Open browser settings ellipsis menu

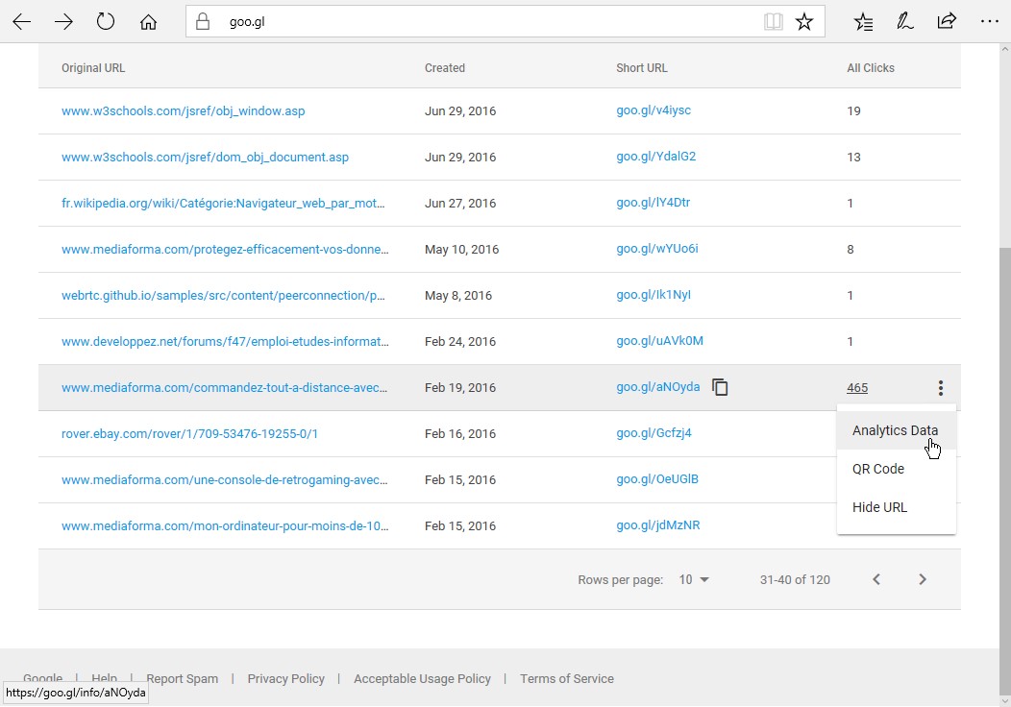(x=989, y=21)
